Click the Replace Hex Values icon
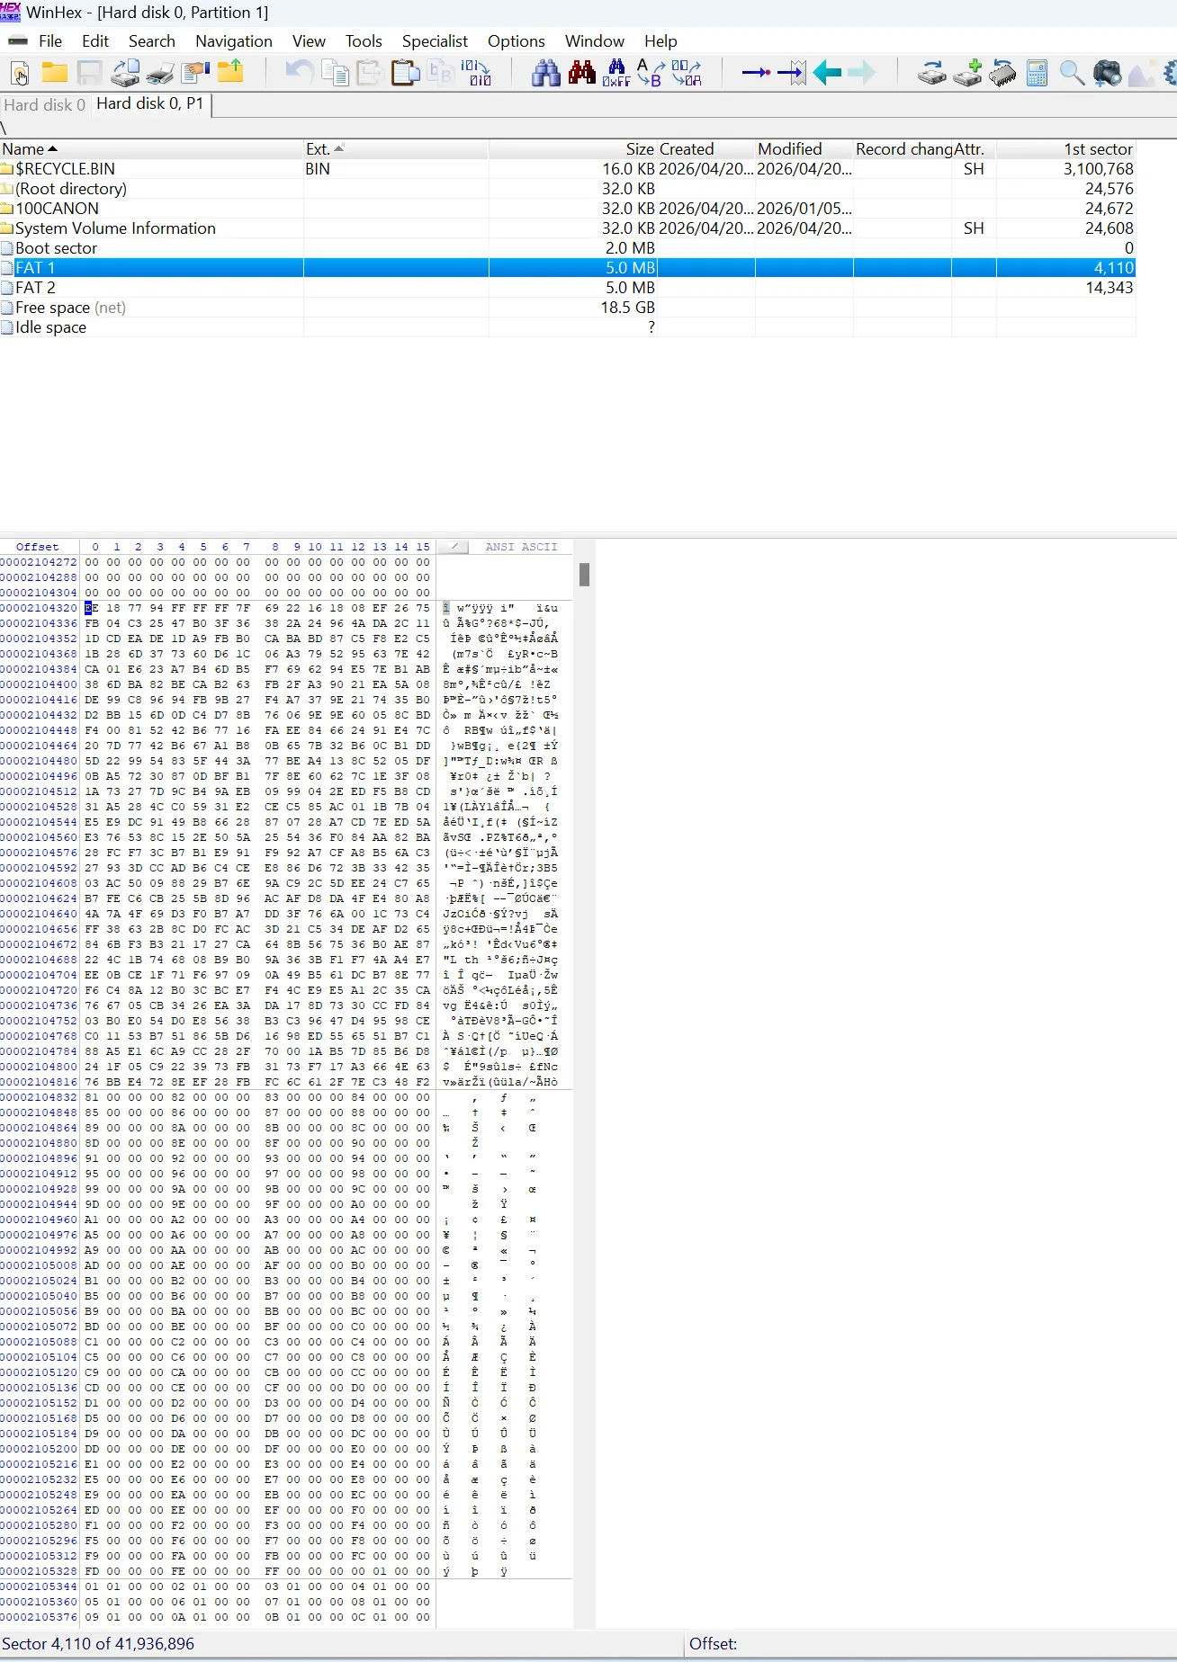This screenshot has height=1662, width=1177. tap(686, 73)
